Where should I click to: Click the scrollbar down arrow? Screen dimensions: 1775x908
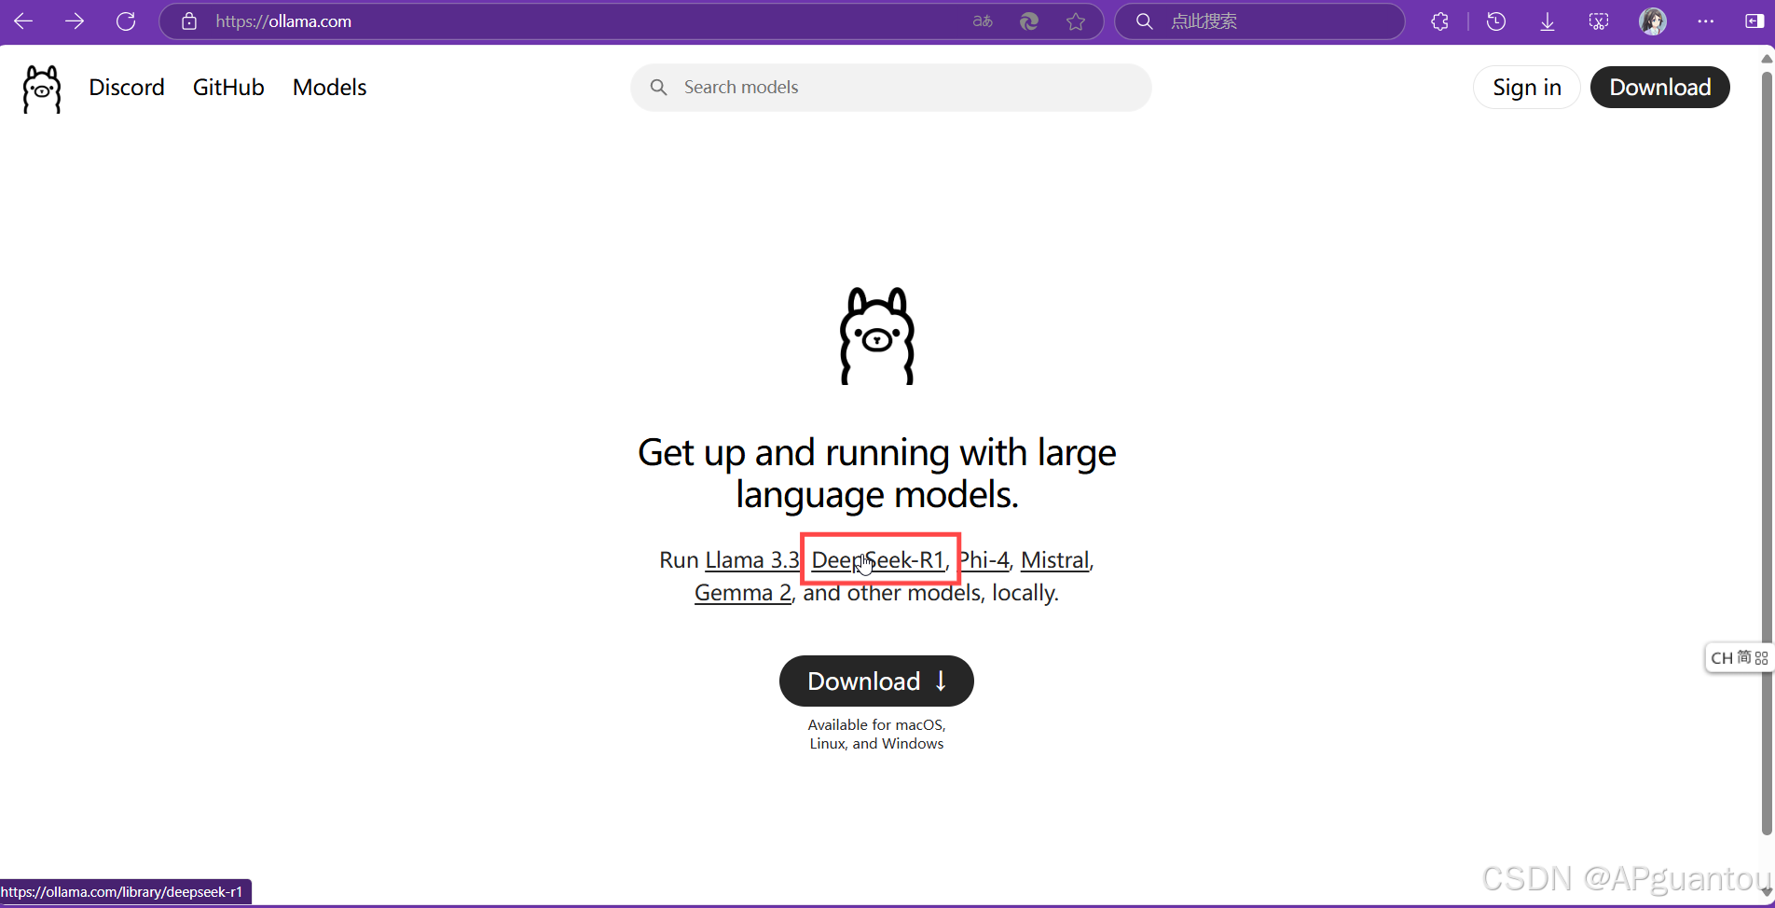point(1766,892)
